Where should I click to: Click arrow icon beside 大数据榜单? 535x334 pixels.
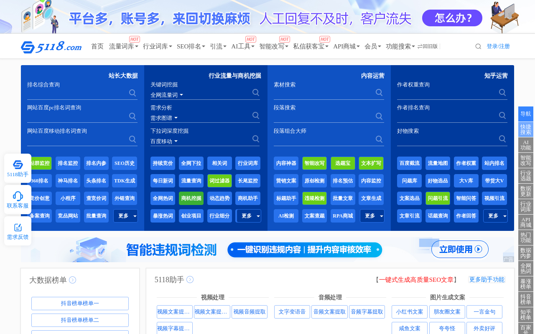tap(73, 280)
